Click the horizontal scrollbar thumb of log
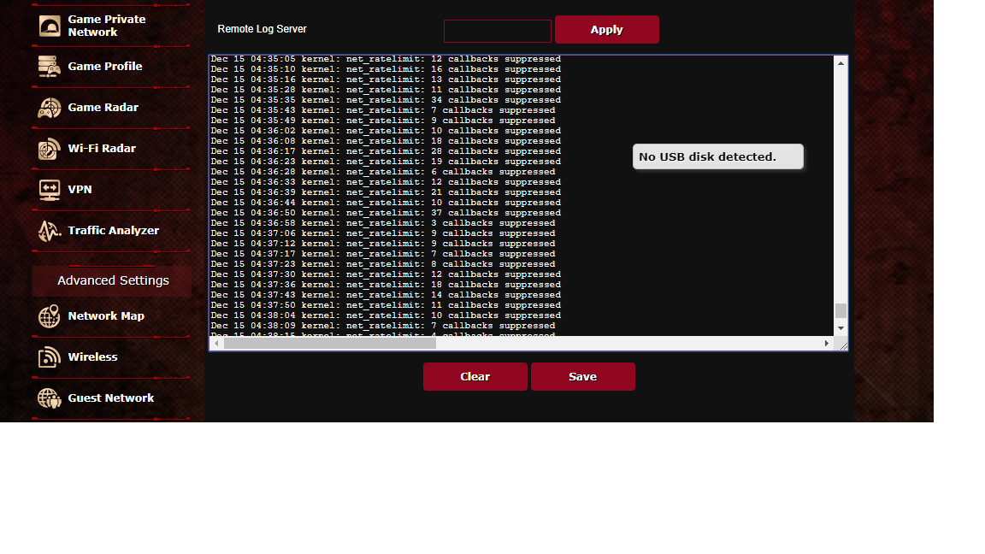Screen dimensions: 985x554 click(330, 344)
